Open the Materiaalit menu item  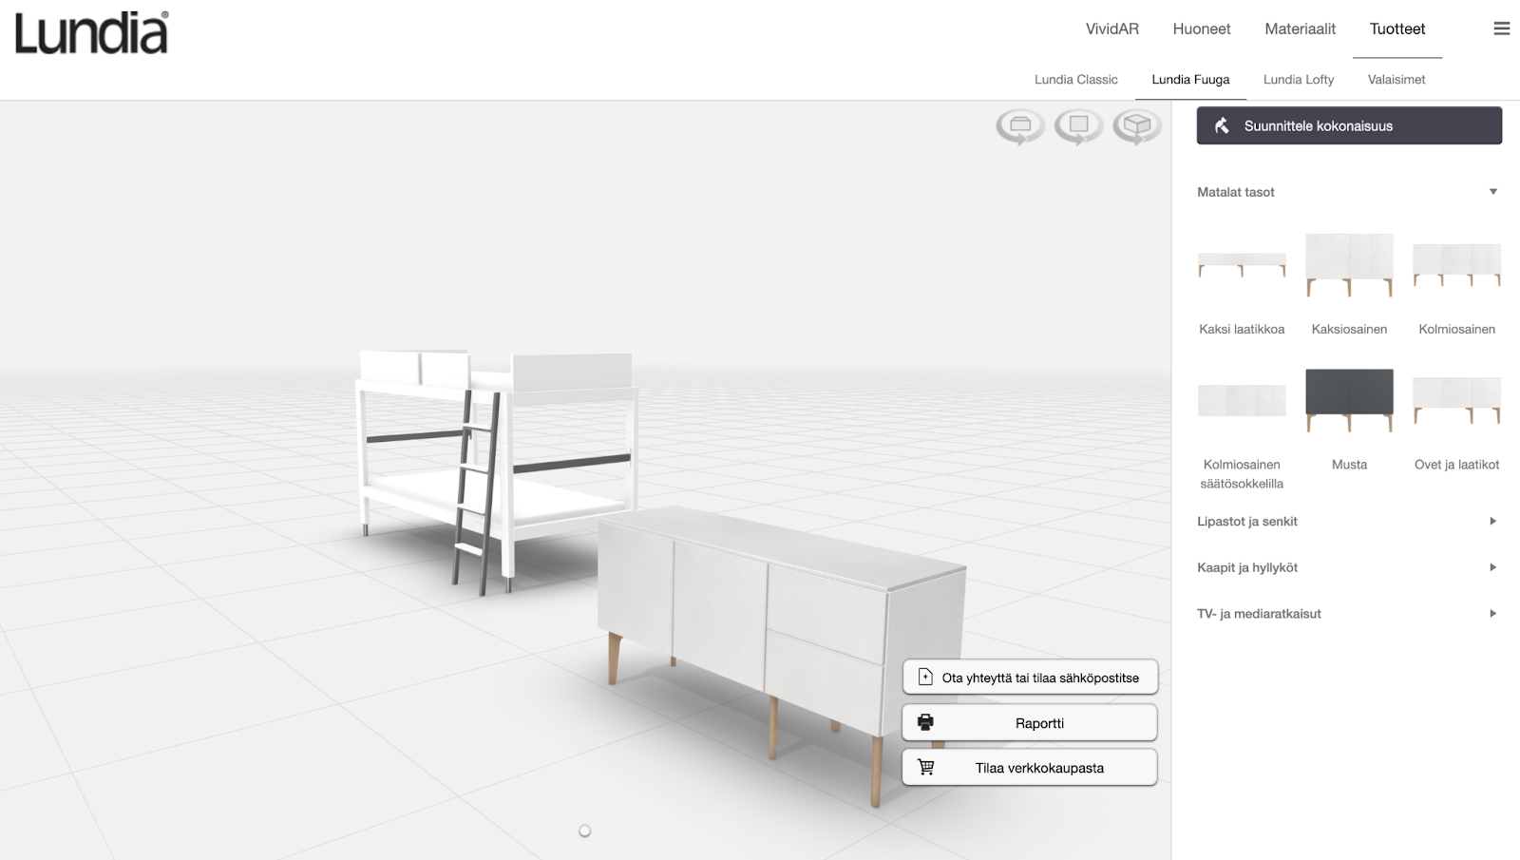click(1300, 29)
